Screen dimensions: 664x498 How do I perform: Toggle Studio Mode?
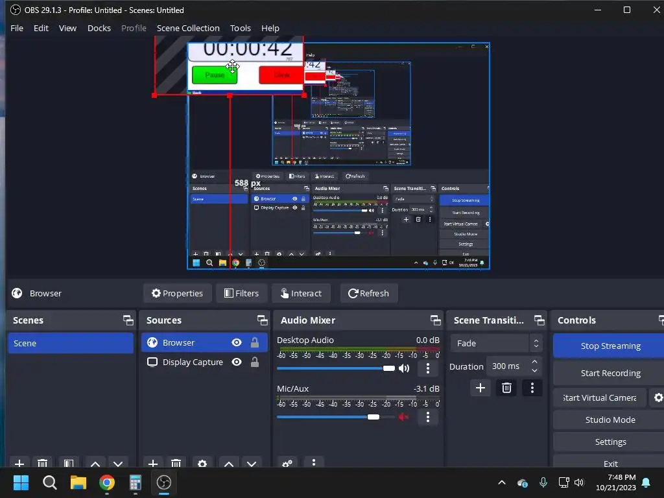click(x=610, y=420)
